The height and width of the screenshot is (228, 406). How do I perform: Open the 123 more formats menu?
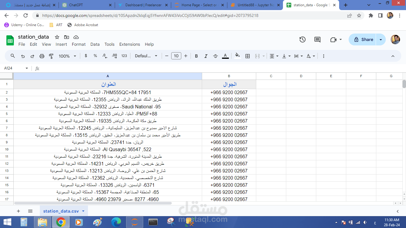pos(124,56)
